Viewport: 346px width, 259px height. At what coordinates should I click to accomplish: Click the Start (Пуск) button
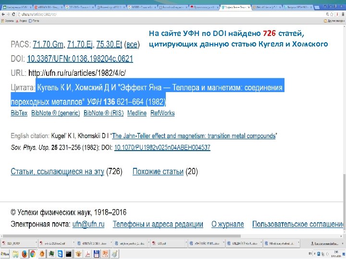pyautogui.click(x=5, y=254)
